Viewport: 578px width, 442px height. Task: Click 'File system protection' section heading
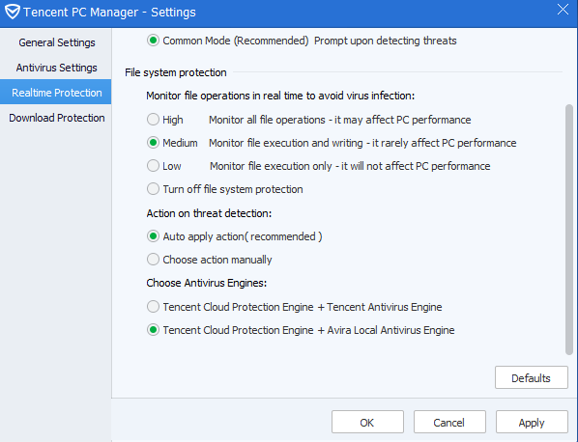pos(176,72)
